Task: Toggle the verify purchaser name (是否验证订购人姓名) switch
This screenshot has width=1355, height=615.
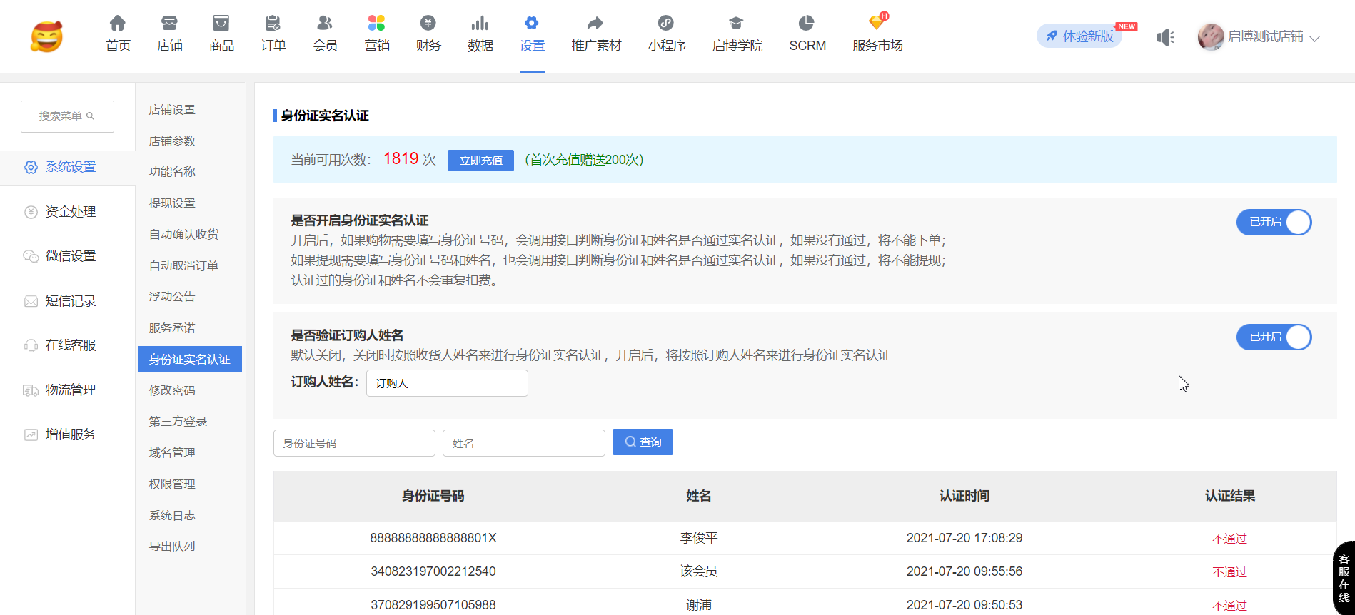Action: coord(1274,337)
